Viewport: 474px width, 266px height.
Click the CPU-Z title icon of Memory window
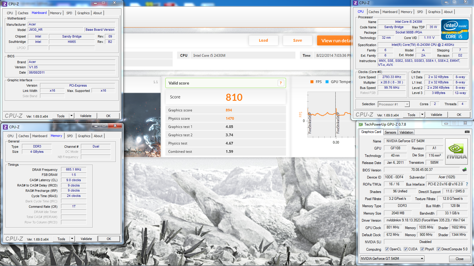tap(5, 127)
